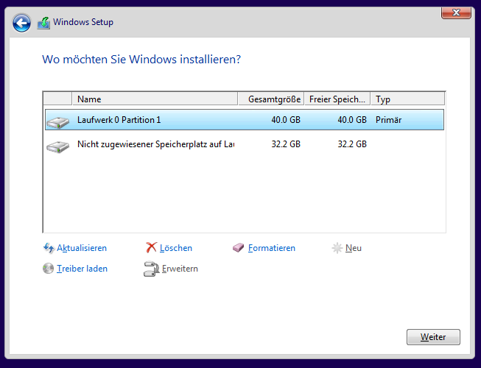
Task: Click the 32.2 GB free space cell
Action: pos(352,144)
